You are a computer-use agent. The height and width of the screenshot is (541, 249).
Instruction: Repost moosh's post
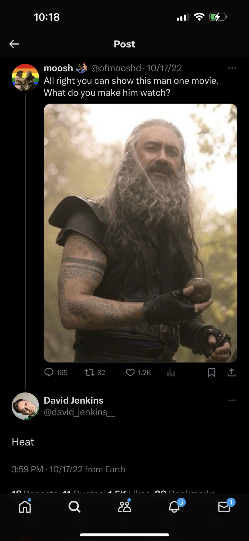pos(89,372)
